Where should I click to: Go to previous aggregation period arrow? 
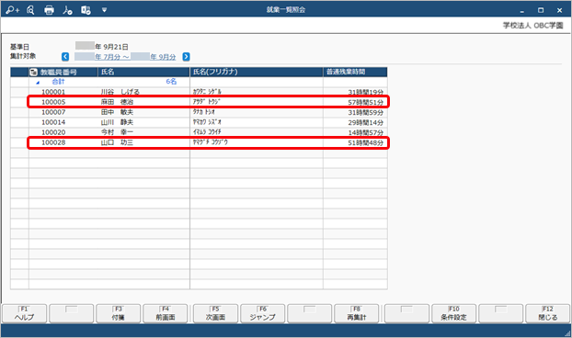(x=65, y=56)
